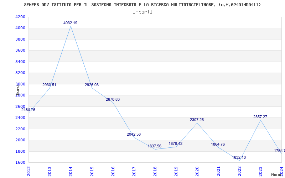Click the 2021 x-axis year label
The height and width of the screenshot is (178, 285).
point(218,171)
